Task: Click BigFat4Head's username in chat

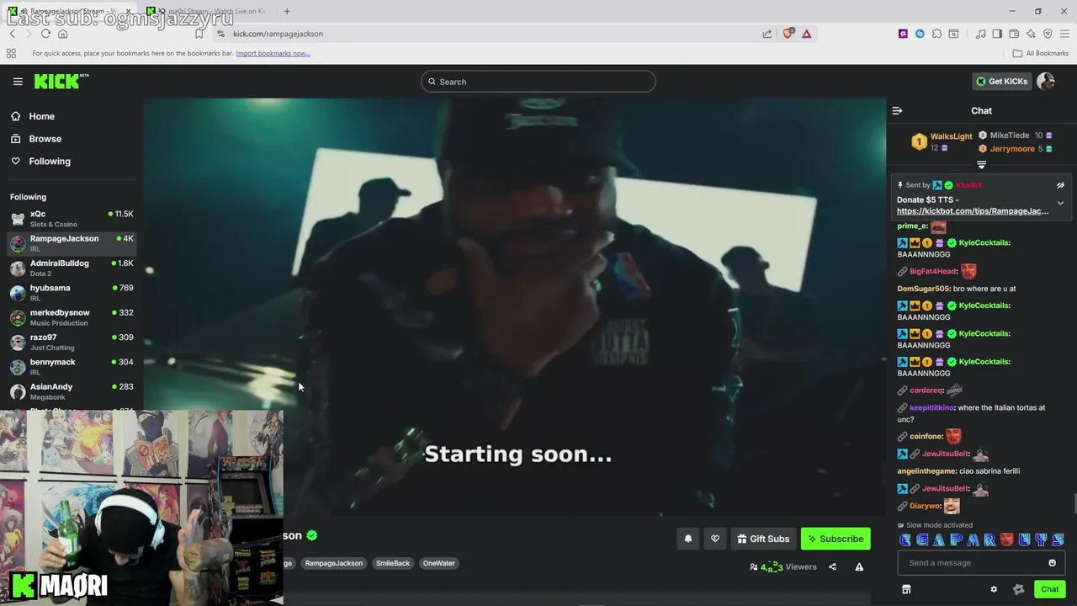Action: [x=933, y=272]
